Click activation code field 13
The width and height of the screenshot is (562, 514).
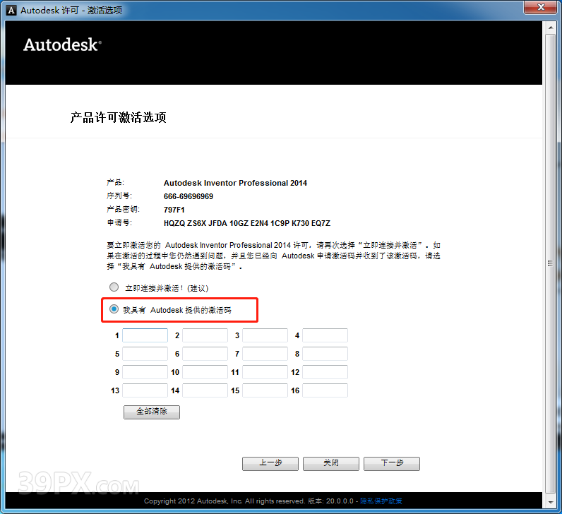(x=145, y=390)
